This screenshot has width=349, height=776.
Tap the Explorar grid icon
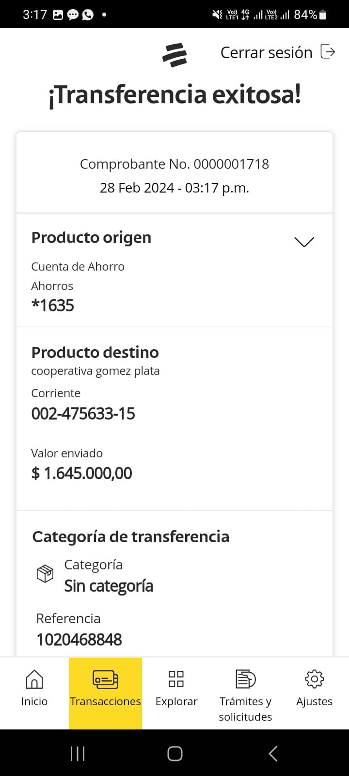coord(176,679)
